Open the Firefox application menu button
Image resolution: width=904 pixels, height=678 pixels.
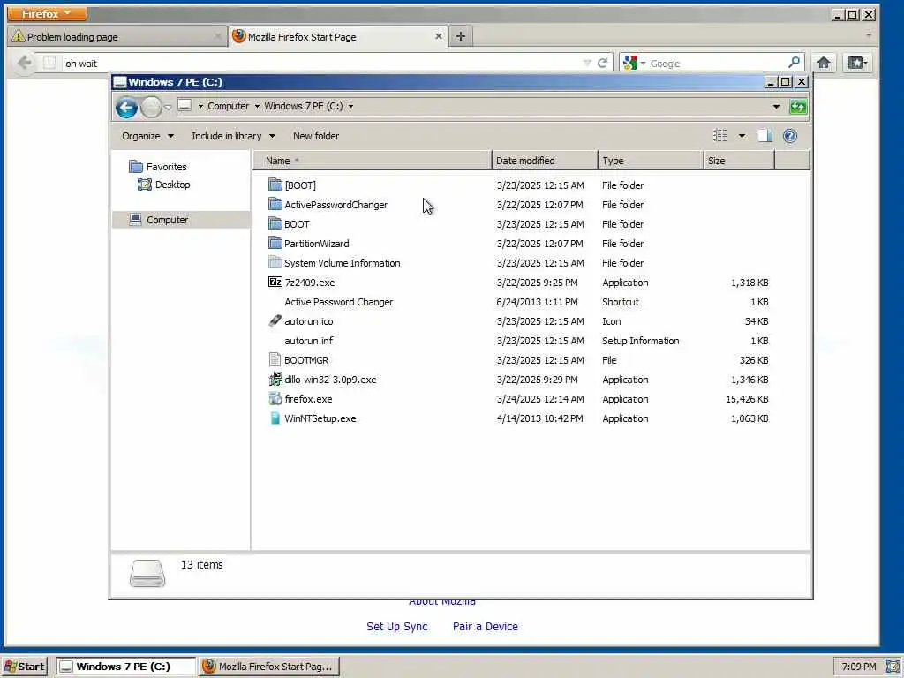point(48,13)
